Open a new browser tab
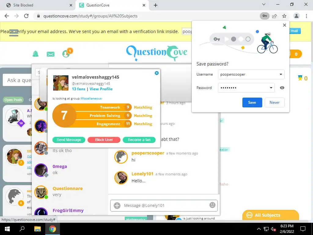This screenshot has width=313, height=235. tap(156, 5)
